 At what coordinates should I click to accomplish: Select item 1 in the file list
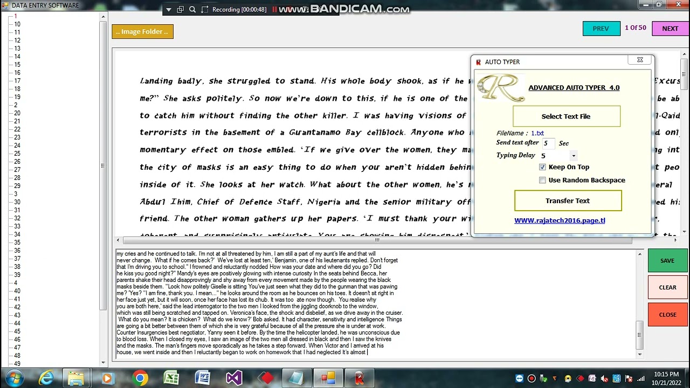tap(15, 16)
